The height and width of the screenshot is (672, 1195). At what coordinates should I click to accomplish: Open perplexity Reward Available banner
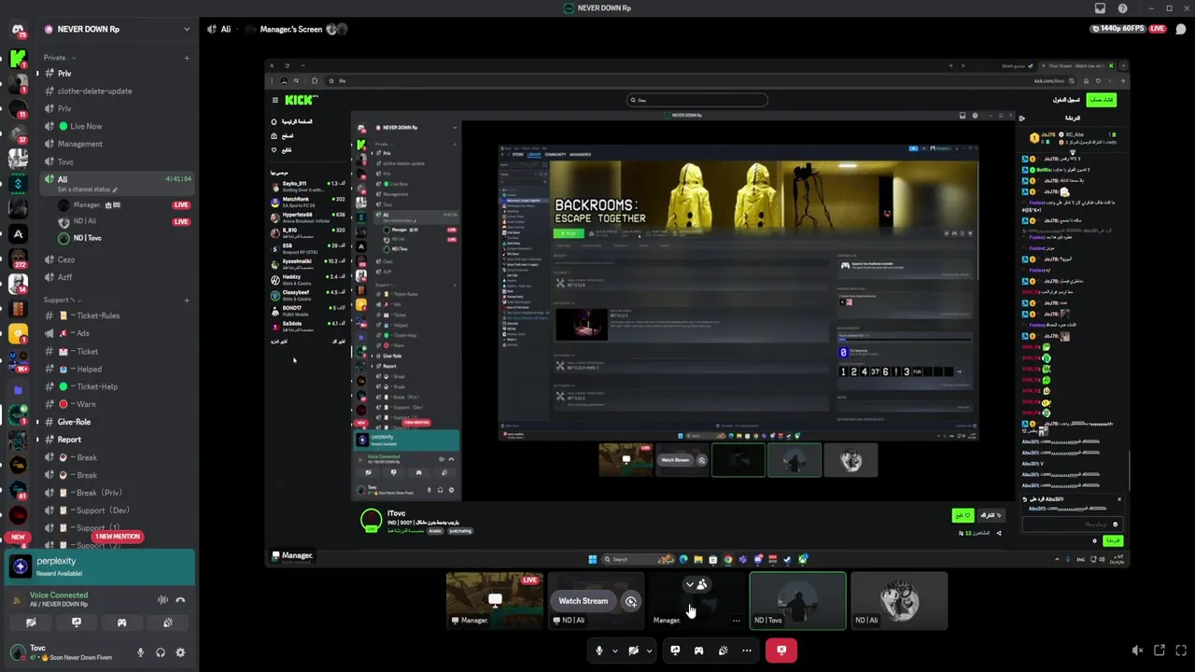click(100, 567)
